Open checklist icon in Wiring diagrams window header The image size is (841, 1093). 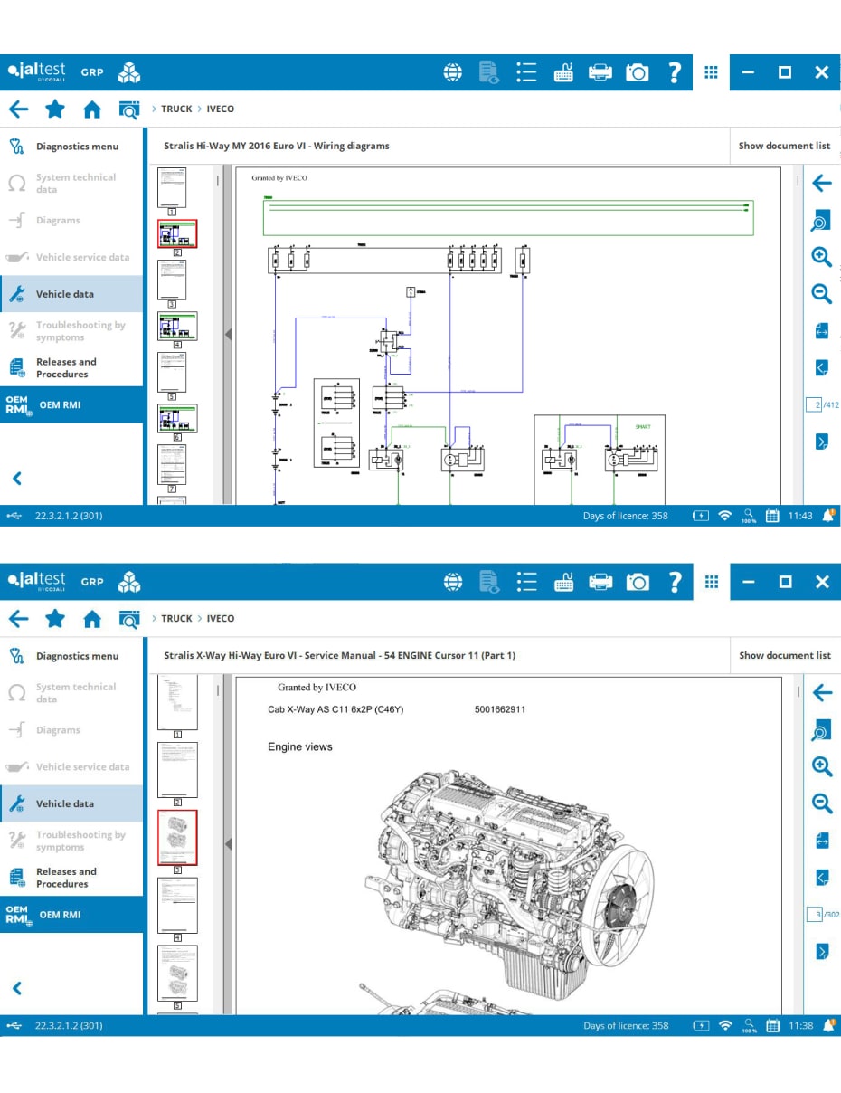coord(526,72)
